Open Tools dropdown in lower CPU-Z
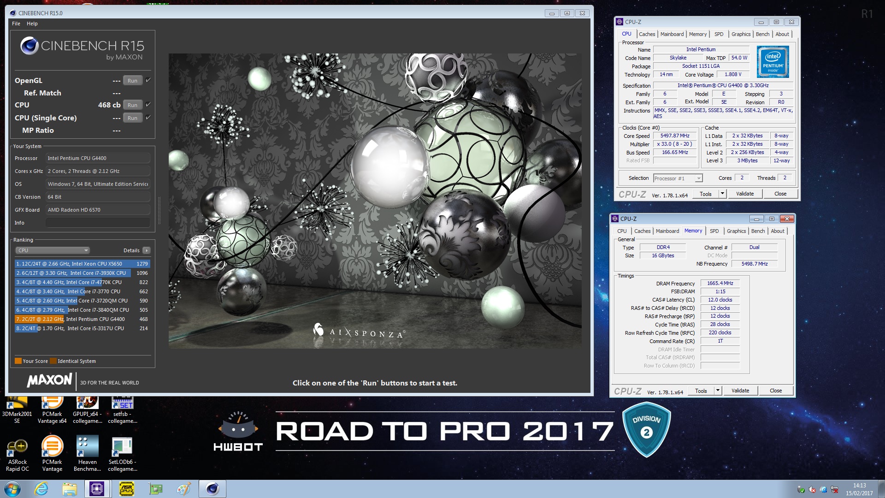885x498 pixels. tap(718, 391)
